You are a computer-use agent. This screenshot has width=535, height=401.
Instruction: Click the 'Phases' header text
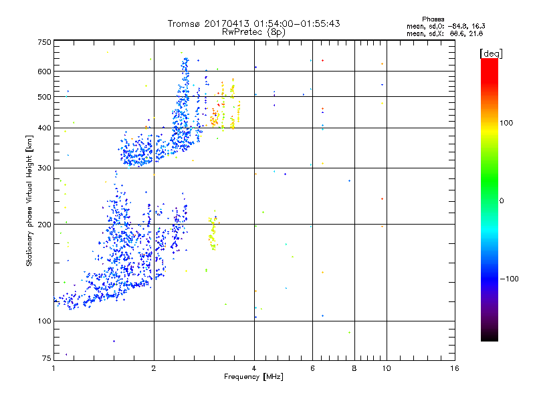point(433,19)
